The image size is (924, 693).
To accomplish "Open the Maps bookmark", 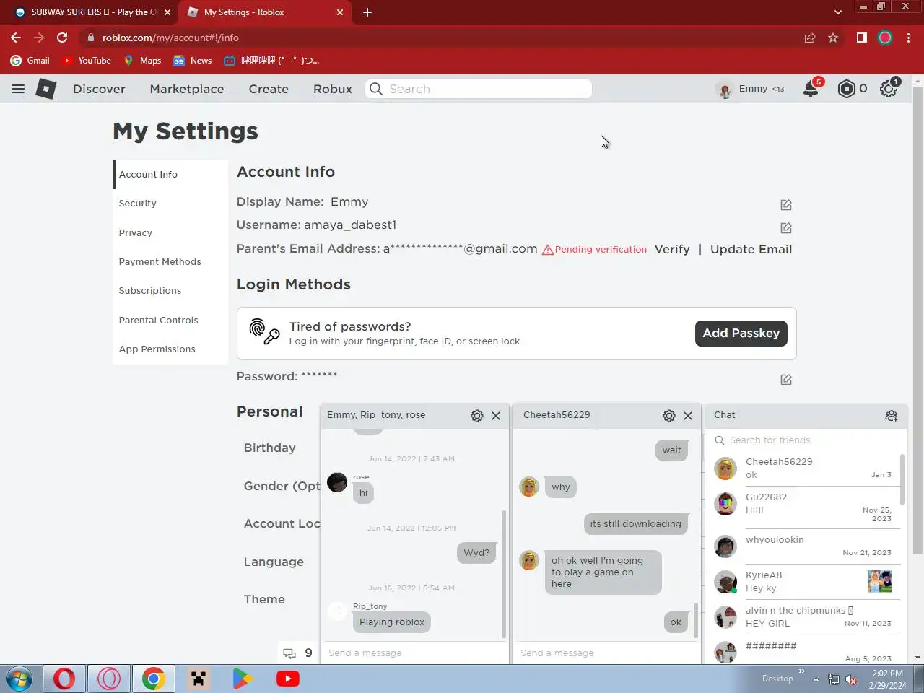I will (142, 61).
